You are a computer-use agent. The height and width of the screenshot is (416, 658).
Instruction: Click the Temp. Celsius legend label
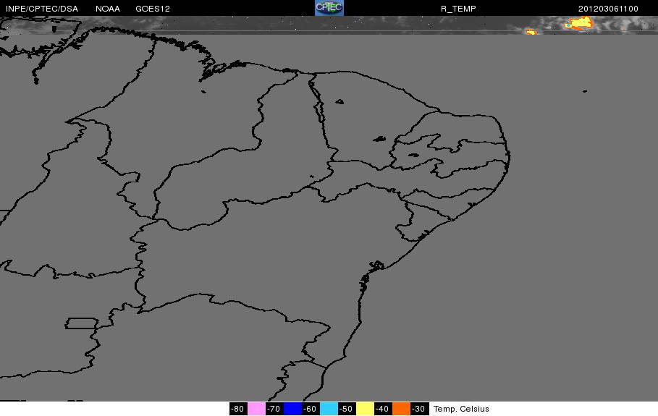click(461, 409)
